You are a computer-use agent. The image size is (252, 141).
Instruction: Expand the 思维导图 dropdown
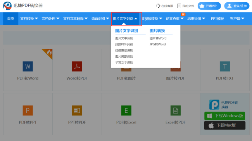(x=196, y=19)
